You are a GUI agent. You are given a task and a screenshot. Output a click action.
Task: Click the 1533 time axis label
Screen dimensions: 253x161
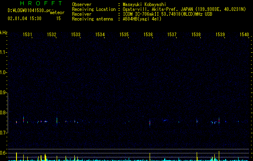pos(76,35)
